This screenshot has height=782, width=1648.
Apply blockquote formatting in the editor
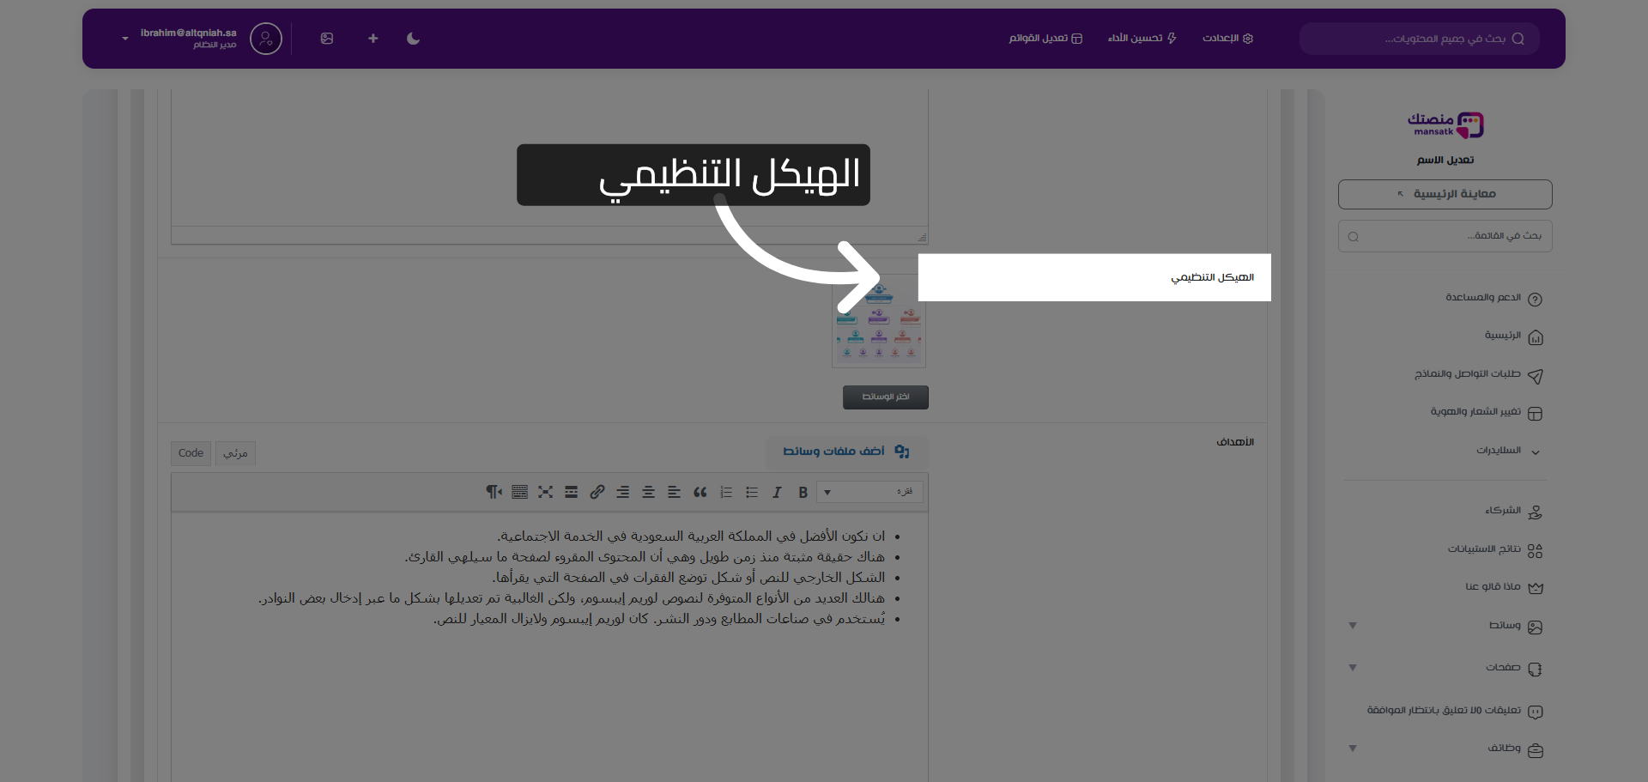(700, 492)
